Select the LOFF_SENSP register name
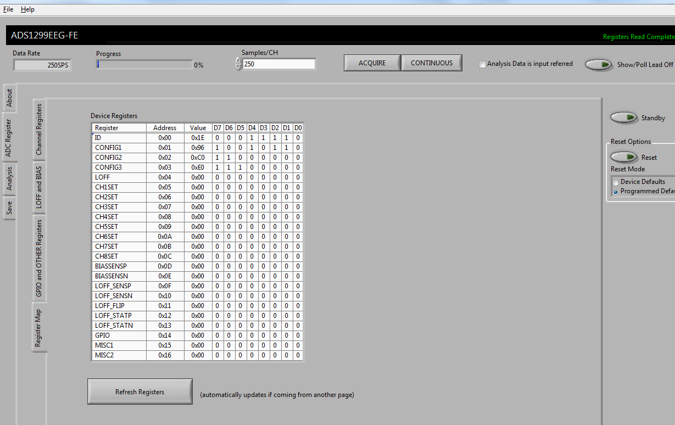675x425 pixels. pyautogui.click(x=113, y=286)
